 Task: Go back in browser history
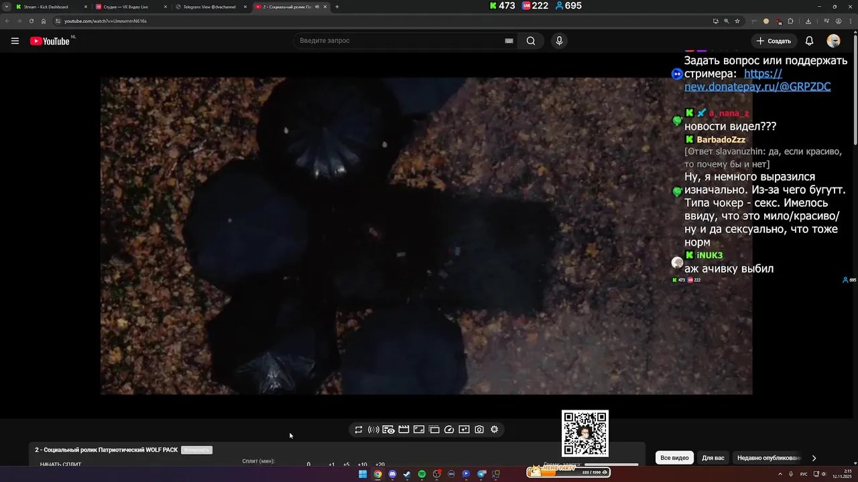(7, 21)
